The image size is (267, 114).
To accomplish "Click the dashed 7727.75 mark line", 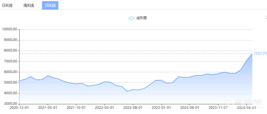I will click(136, 54).
